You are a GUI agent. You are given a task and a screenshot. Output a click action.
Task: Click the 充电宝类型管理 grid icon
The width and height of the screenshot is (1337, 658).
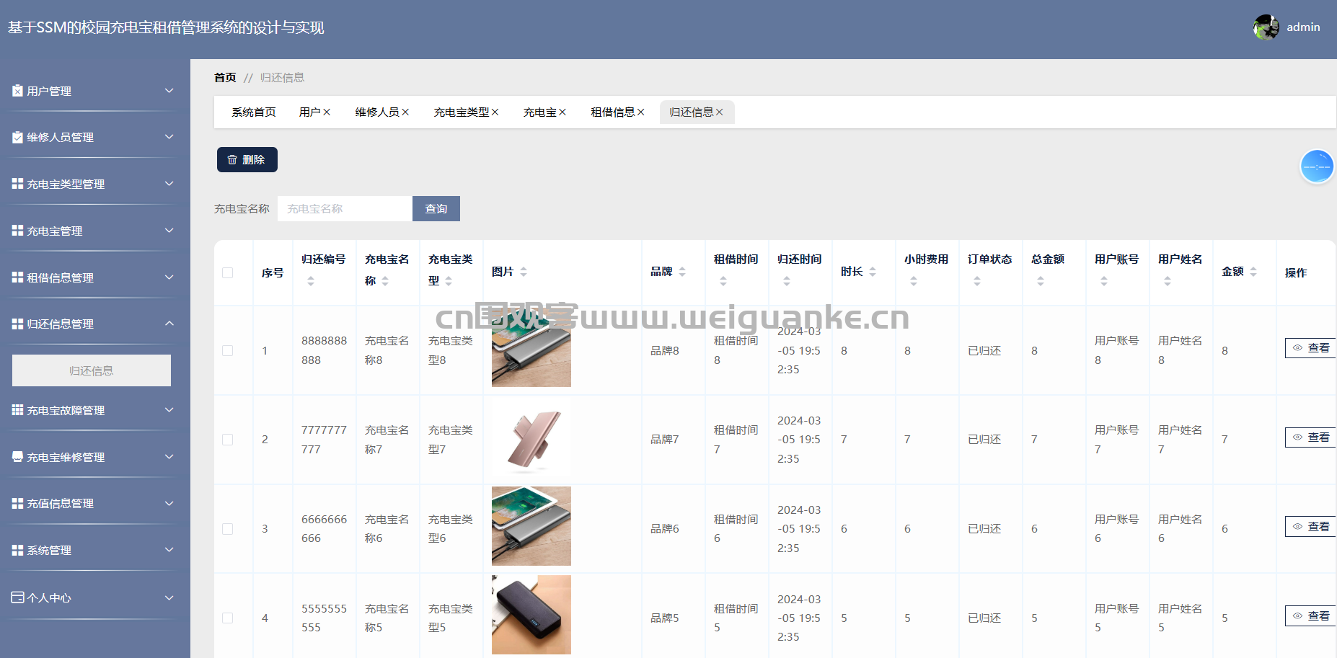coord(17,184)
